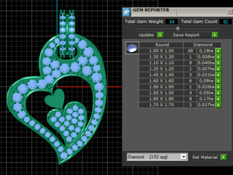Screen dimensions: 233x175
Task: Click green arrow next to Save Report
Action: (215, 35)
